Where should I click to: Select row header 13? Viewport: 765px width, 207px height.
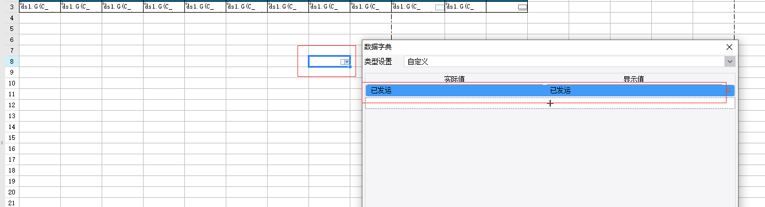click(x=12, y=116)
